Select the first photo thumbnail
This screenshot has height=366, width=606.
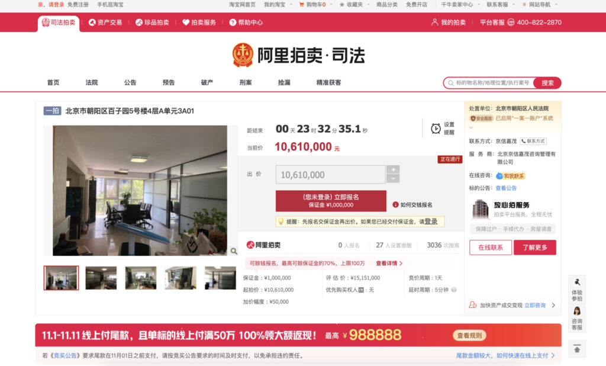[x=61, y=278]
